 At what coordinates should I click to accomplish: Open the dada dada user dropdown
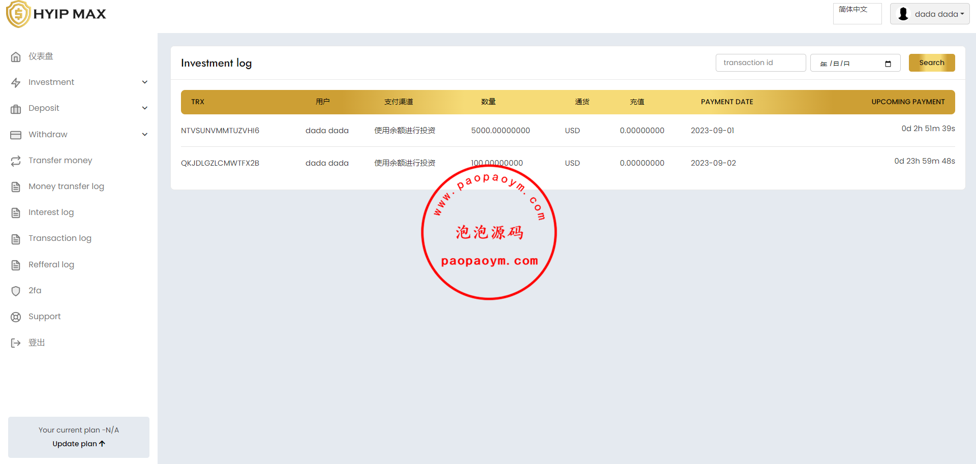(x=930, y=14)
